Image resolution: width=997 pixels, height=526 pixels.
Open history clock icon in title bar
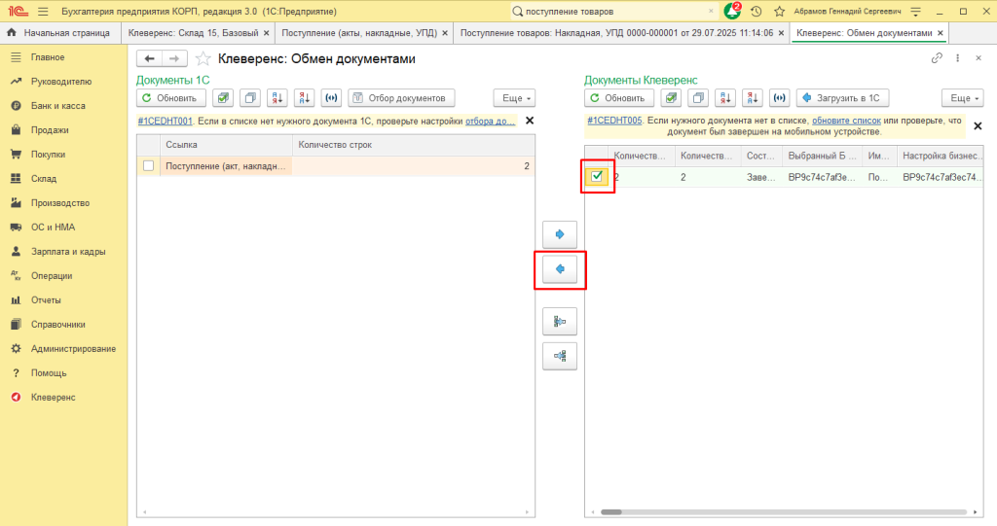point(757,11)
